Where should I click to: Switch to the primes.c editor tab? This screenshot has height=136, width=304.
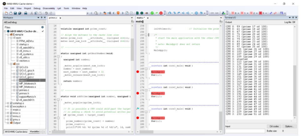53,18
